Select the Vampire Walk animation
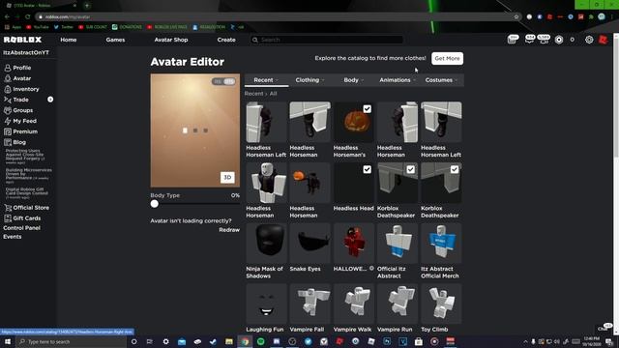 (x=353, y=308)
